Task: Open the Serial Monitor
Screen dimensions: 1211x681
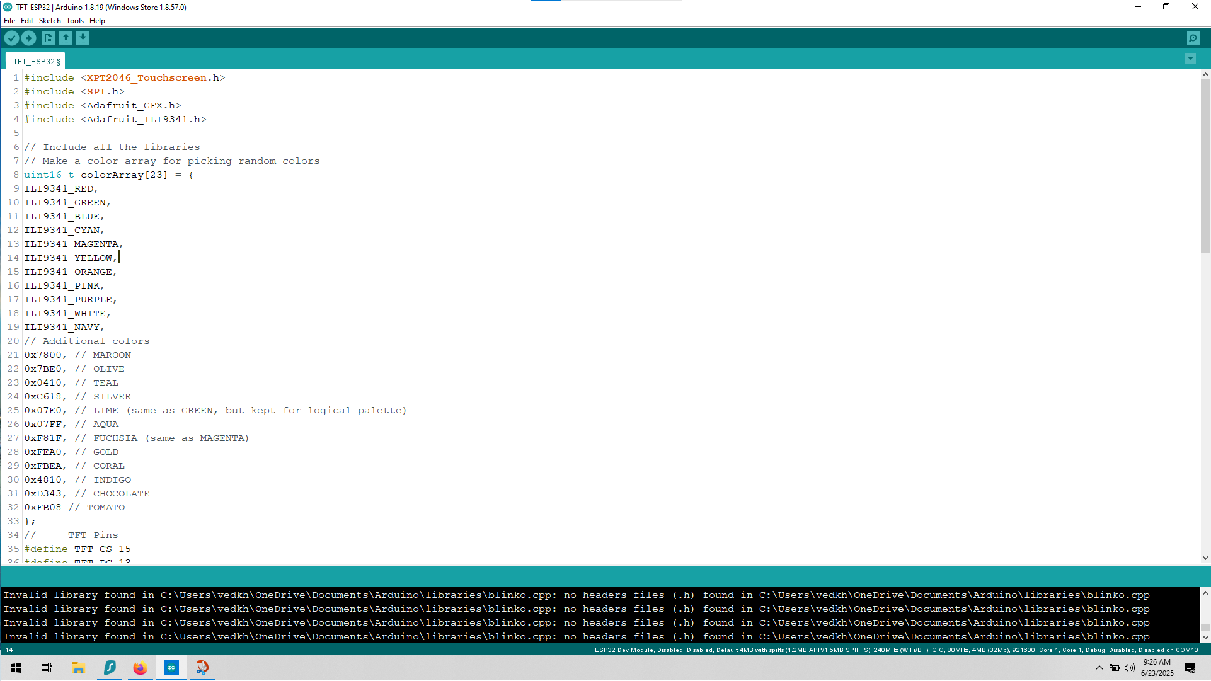Action: pos(1193,38)
